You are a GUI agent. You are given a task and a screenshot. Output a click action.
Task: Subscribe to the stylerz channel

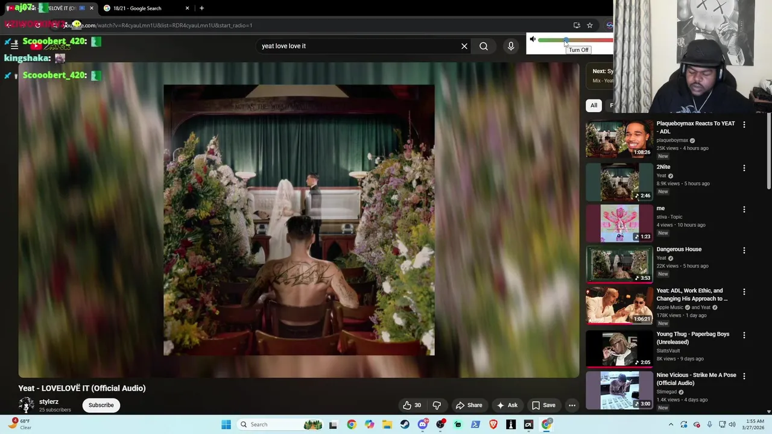click(x=101, y=405)
